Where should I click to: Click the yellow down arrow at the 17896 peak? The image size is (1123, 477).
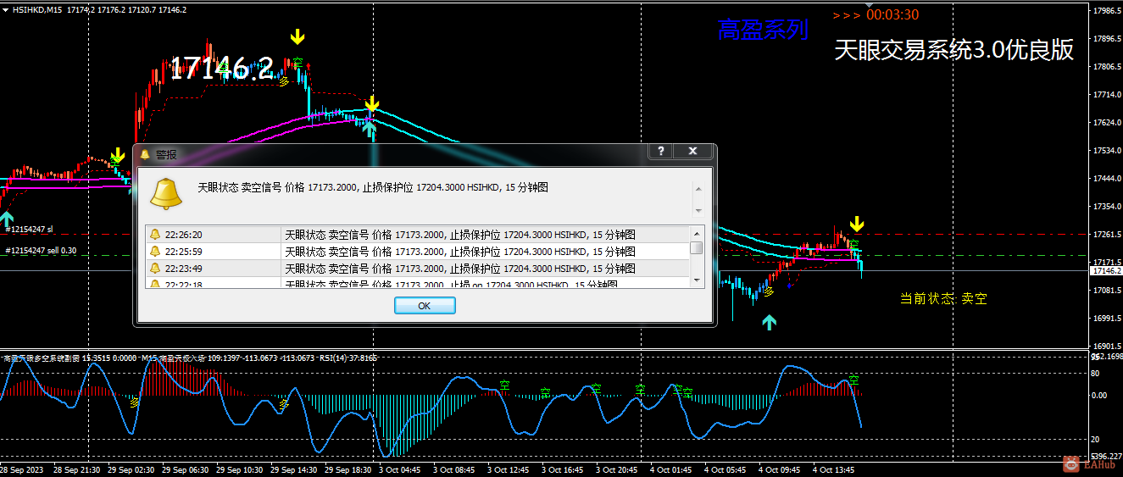coord(297,36)
